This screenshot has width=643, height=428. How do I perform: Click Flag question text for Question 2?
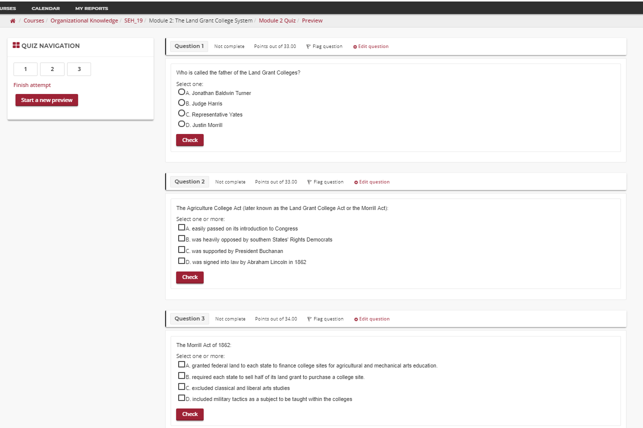(x=329, y=182)
